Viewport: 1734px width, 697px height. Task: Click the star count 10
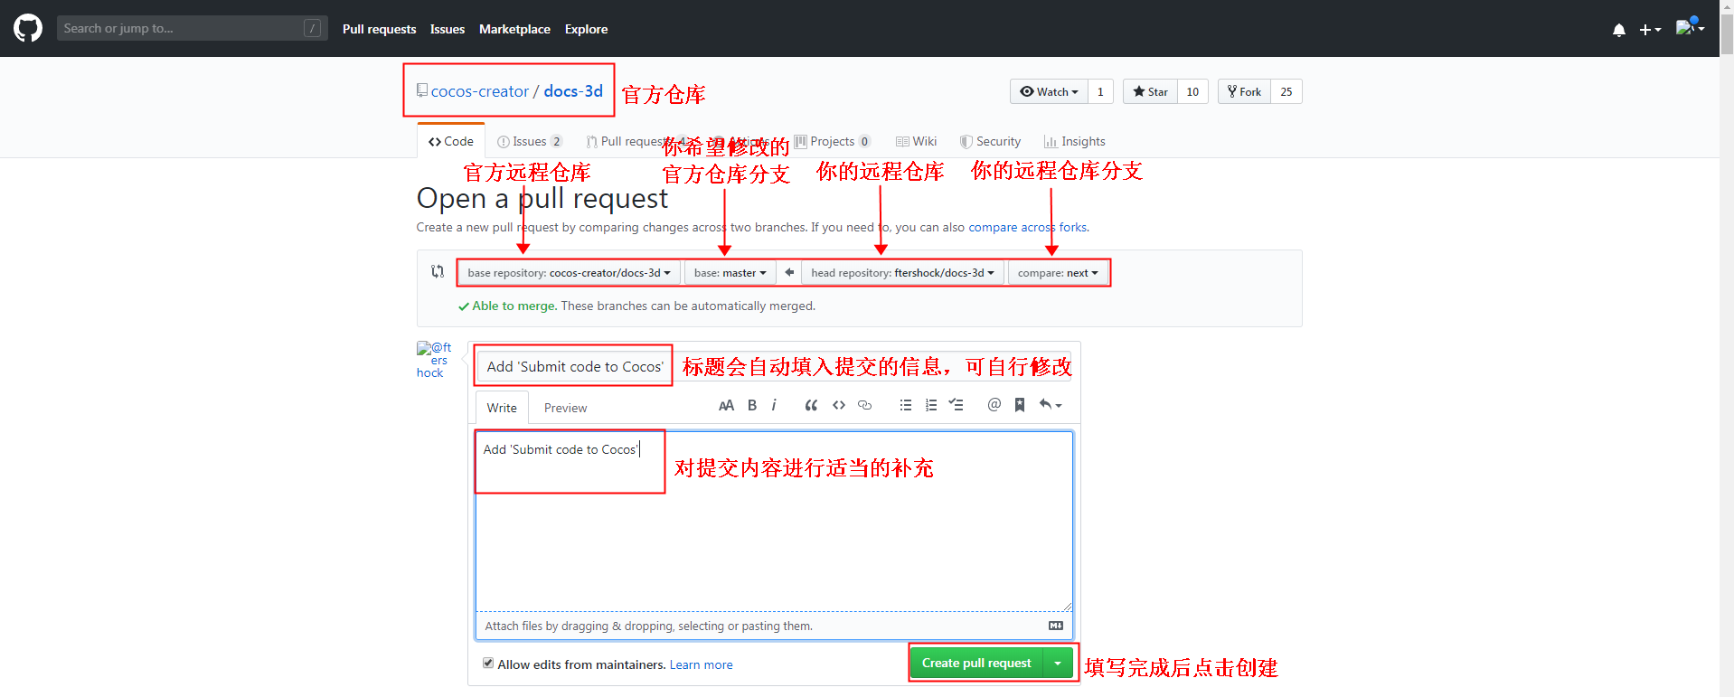coord(1192,91)
